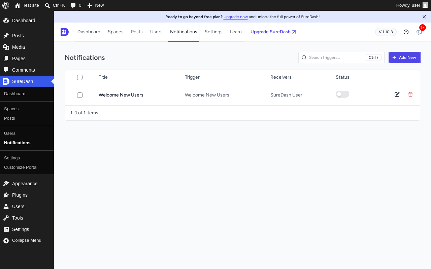This screenshot has width=431, height=269.
Task: Open the Plugins menu
Action: [27, 195]
